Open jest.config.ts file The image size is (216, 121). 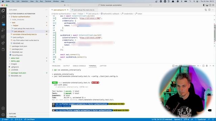(x=18, y=37)
